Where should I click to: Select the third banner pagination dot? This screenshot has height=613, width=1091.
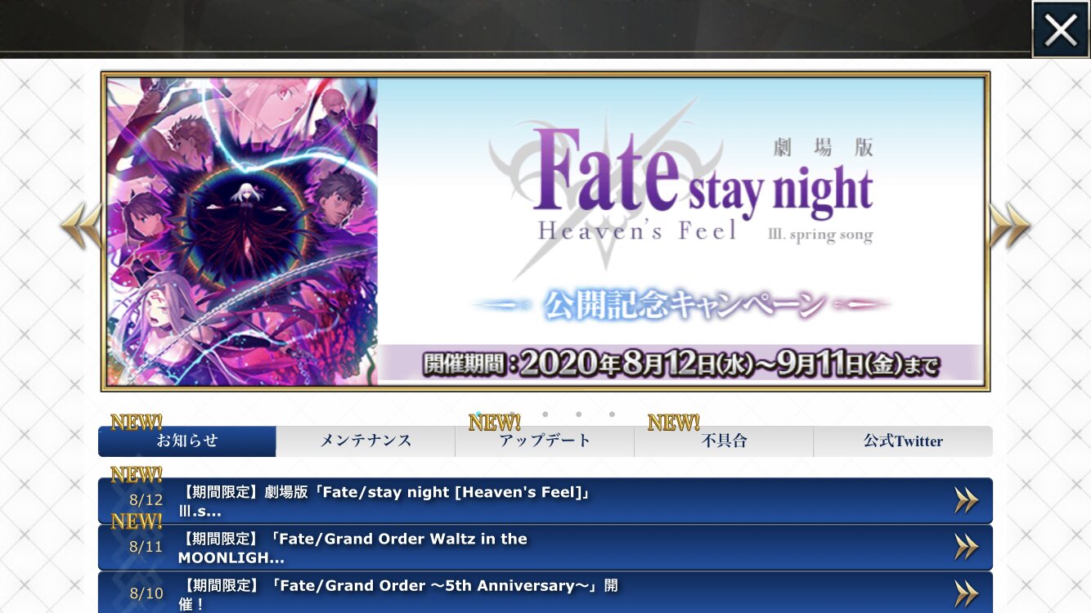(545, 414)
